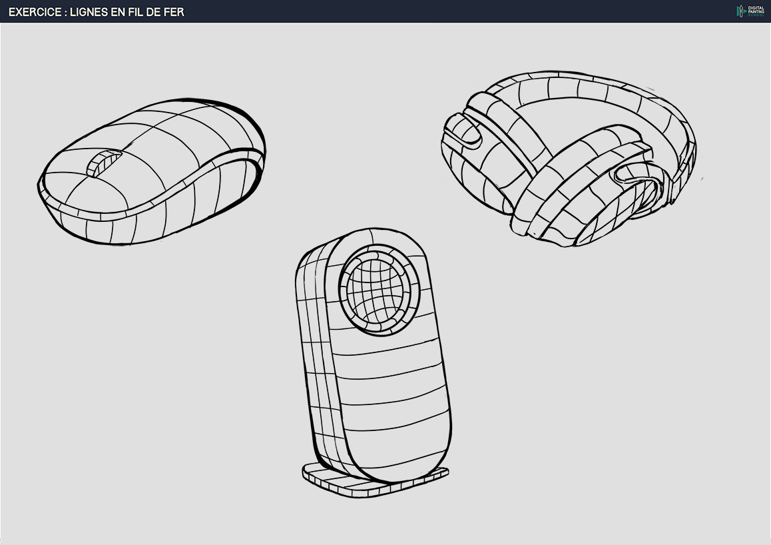Click the center of the webcam lens grid
The width and height of the screenshot is (771, 545).
tap(378, 288)
